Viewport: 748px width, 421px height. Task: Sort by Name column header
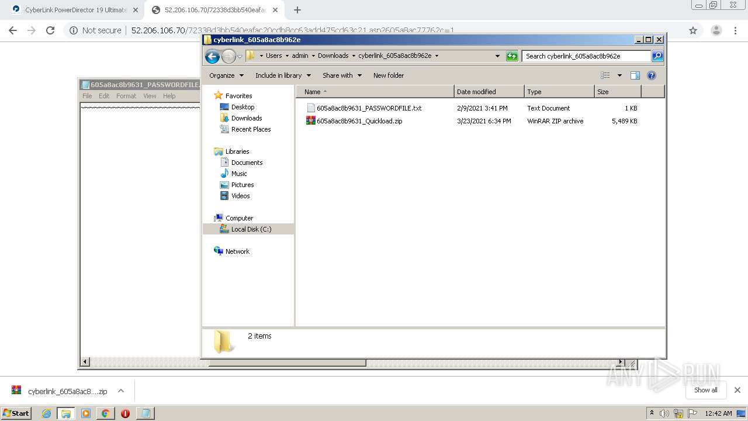click(375, 92)
